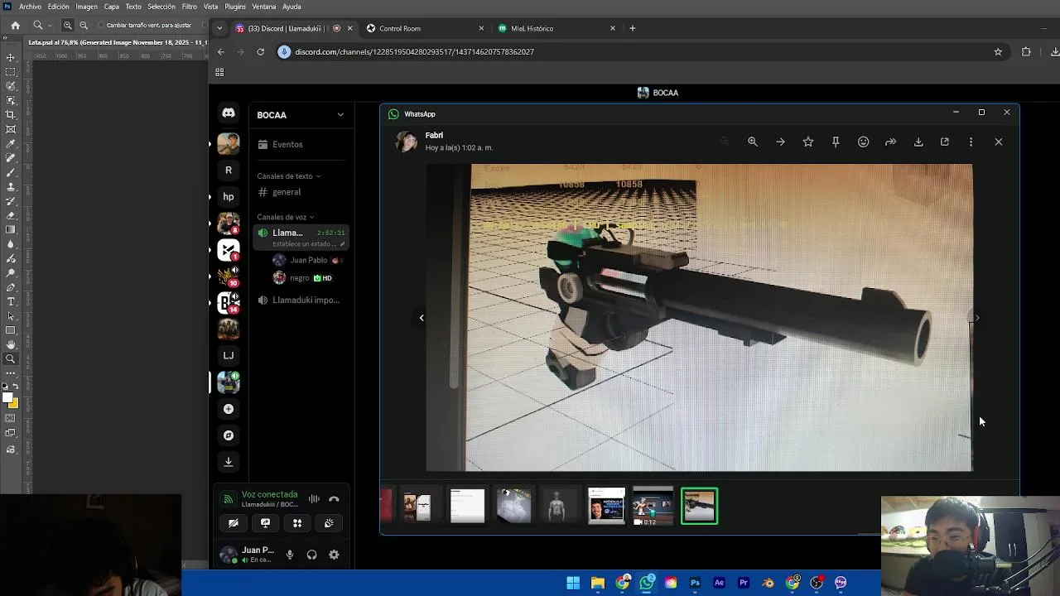Disconnect from voice call in Discord

click(334, 499)
